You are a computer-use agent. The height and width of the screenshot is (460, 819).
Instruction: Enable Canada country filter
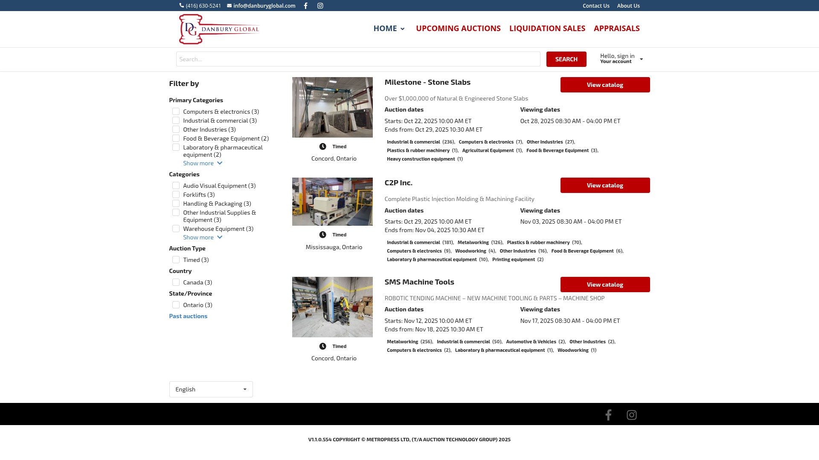click(176, 282)
